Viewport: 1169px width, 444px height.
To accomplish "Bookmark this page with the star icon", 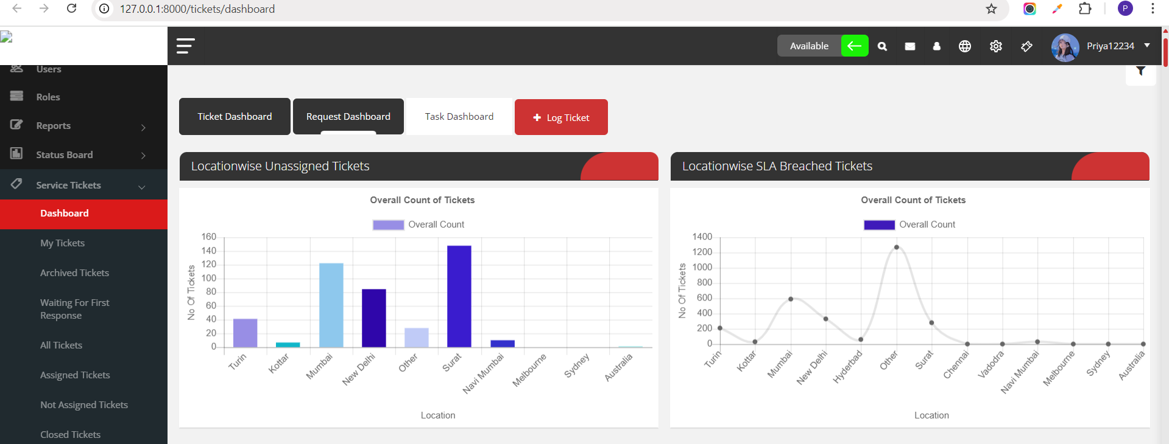I will pos(992,9).
